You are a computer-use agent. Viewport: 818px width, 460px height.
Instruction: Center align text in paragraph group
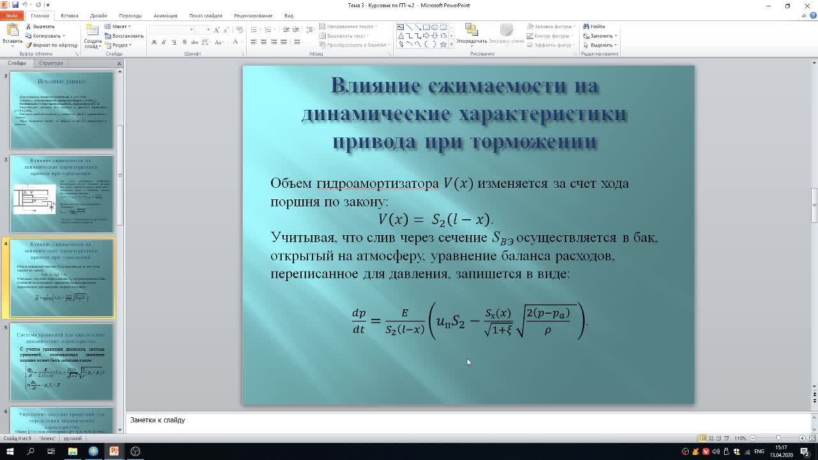click(x=264, y=42)
